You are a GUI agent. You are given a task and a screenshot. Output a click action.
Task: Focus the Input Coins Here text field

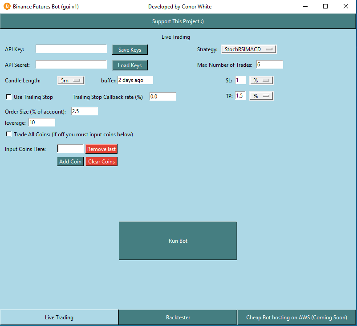click(70, 149)
